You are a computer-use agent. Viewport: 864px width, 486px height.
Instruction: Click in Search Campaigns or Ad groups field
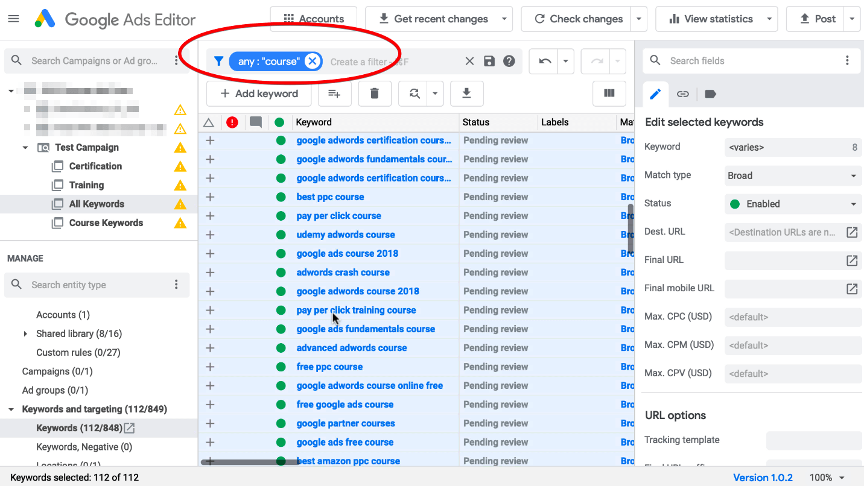94,61
